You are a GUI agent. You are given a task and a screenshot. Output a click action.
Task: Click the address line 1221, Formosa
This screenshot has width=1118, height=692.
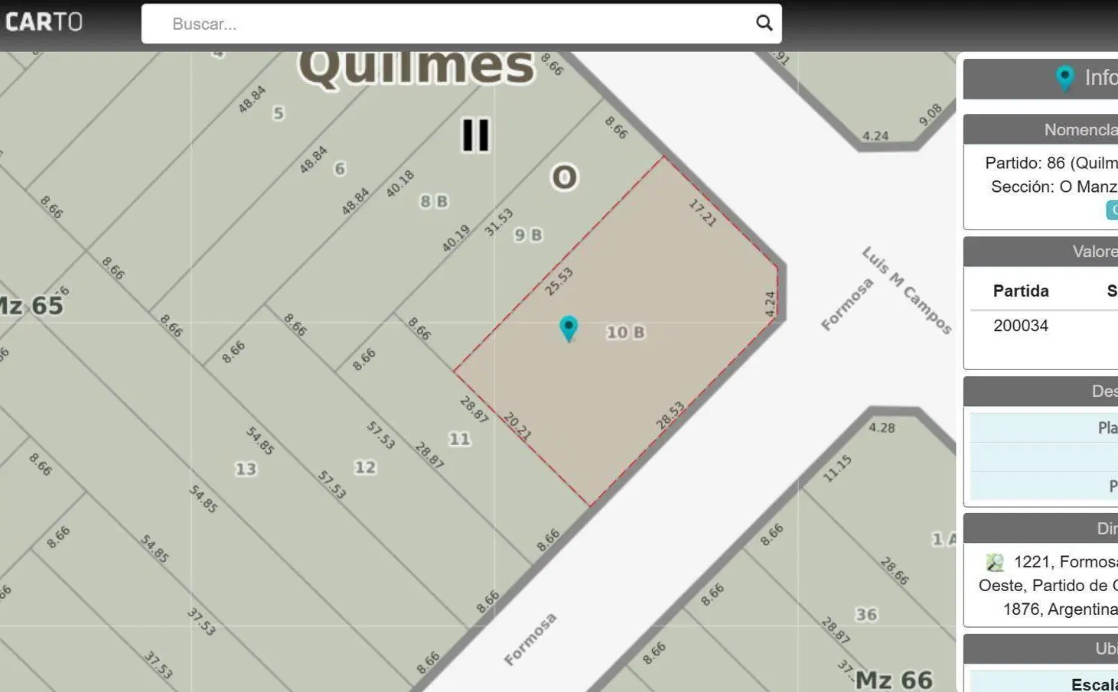point(1066,562)
